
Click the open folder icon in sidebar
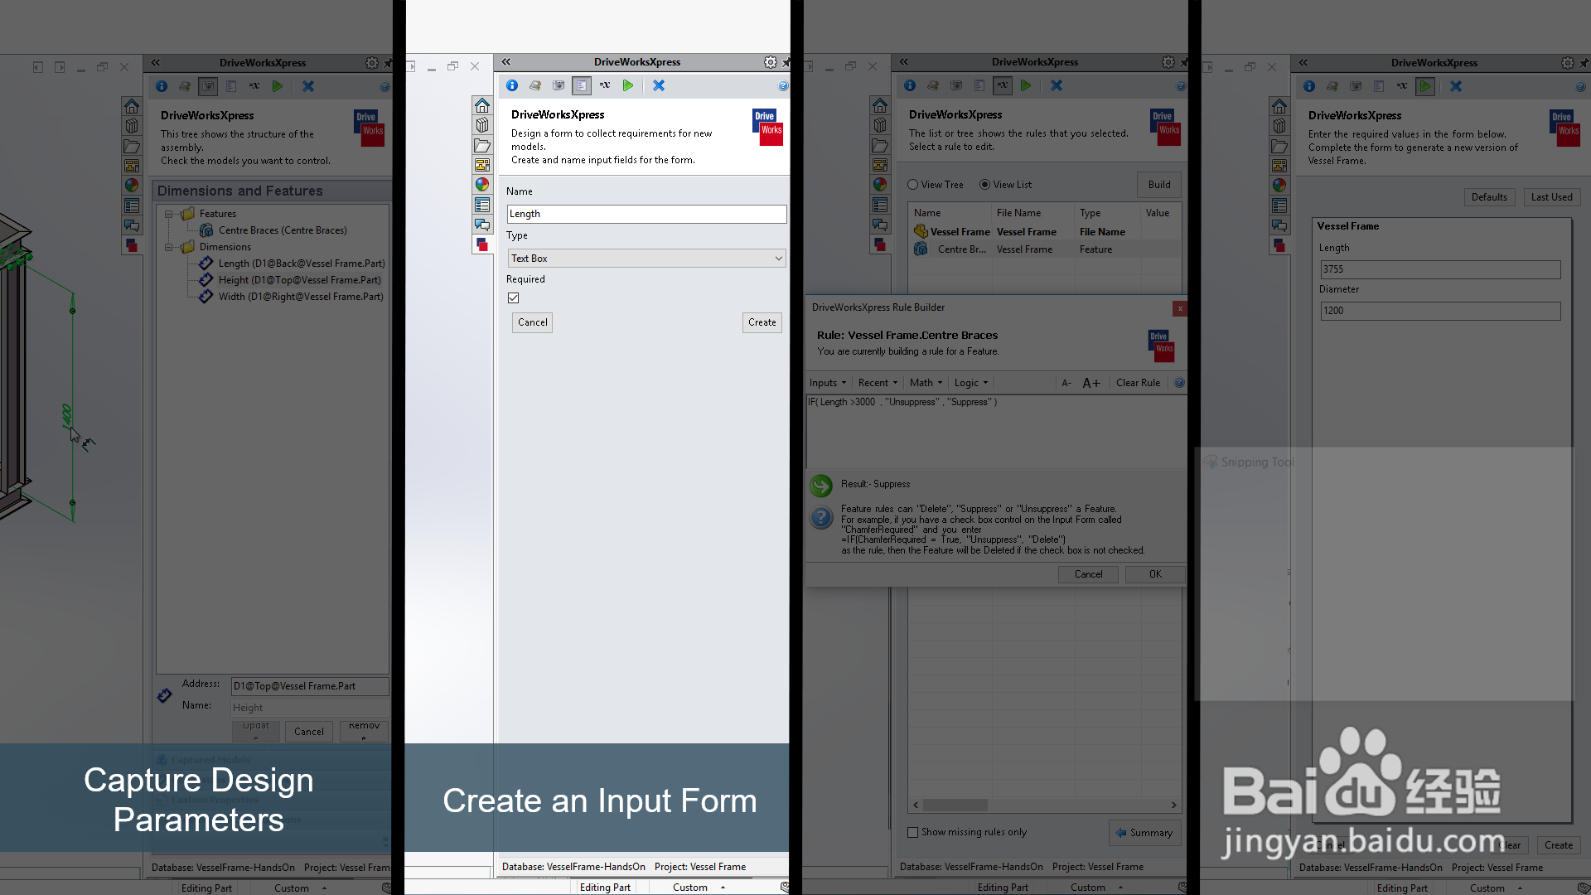482,145
